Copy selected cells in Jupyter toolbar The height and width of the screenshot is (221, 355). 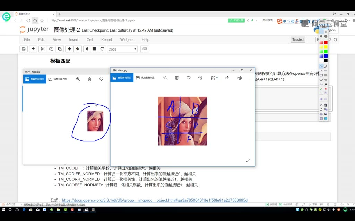coord(51,49)
